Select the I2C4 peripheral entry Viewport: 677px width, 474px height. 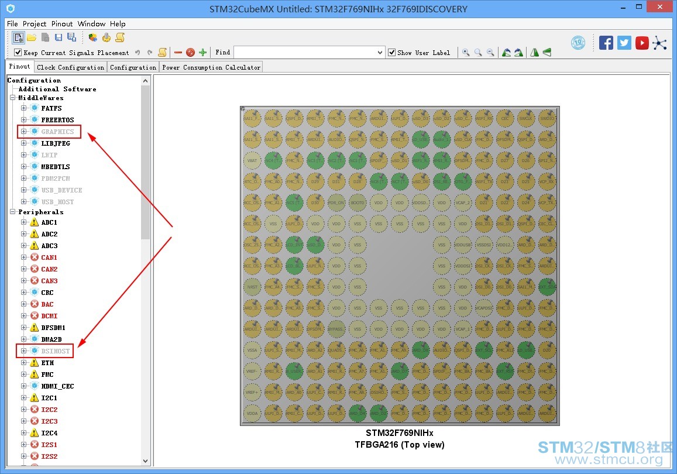[49, 433]
